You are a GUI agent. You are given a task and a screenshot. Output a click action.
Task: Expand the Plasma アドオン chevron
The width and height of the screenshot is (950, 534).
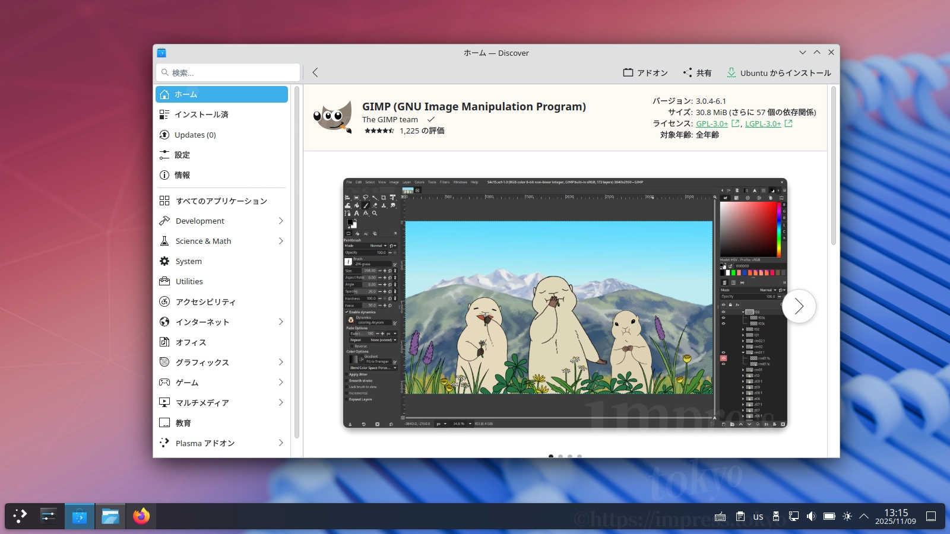[x=281, y=443]
